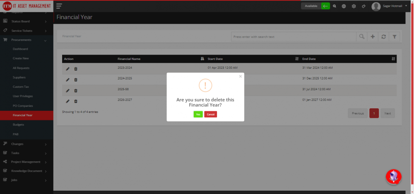Click the magnifier search icon beside search box
Image resolution: width=414 pixels, height=194 pixels.
tap(362, 37)
